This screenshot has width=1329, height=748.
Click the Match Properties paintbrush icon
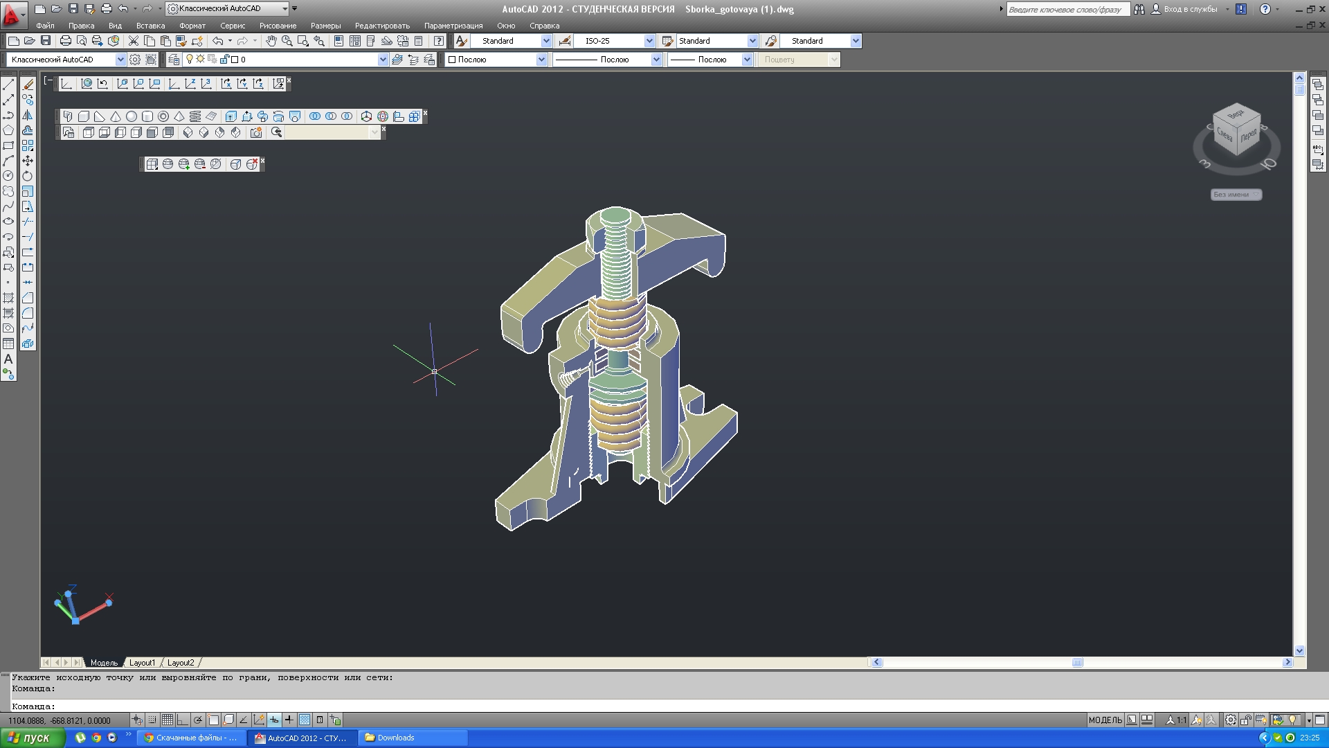[x=181, y=41]
